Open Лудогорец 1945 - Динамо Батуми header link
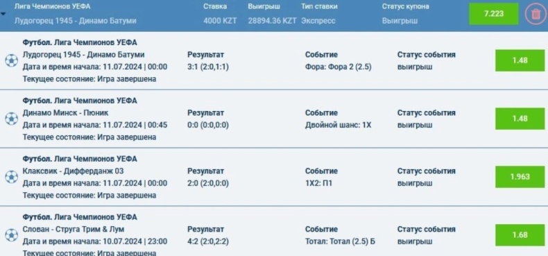The image size is (548, 256). 75,21
